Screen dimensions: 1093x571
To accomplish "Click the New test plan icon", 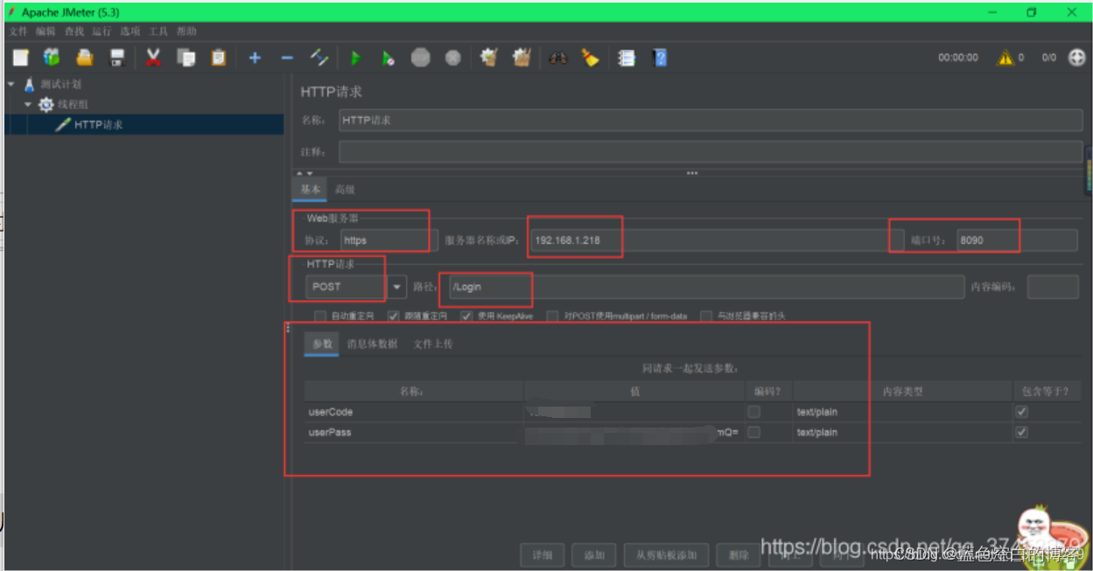I will click(x=20, y=58).
